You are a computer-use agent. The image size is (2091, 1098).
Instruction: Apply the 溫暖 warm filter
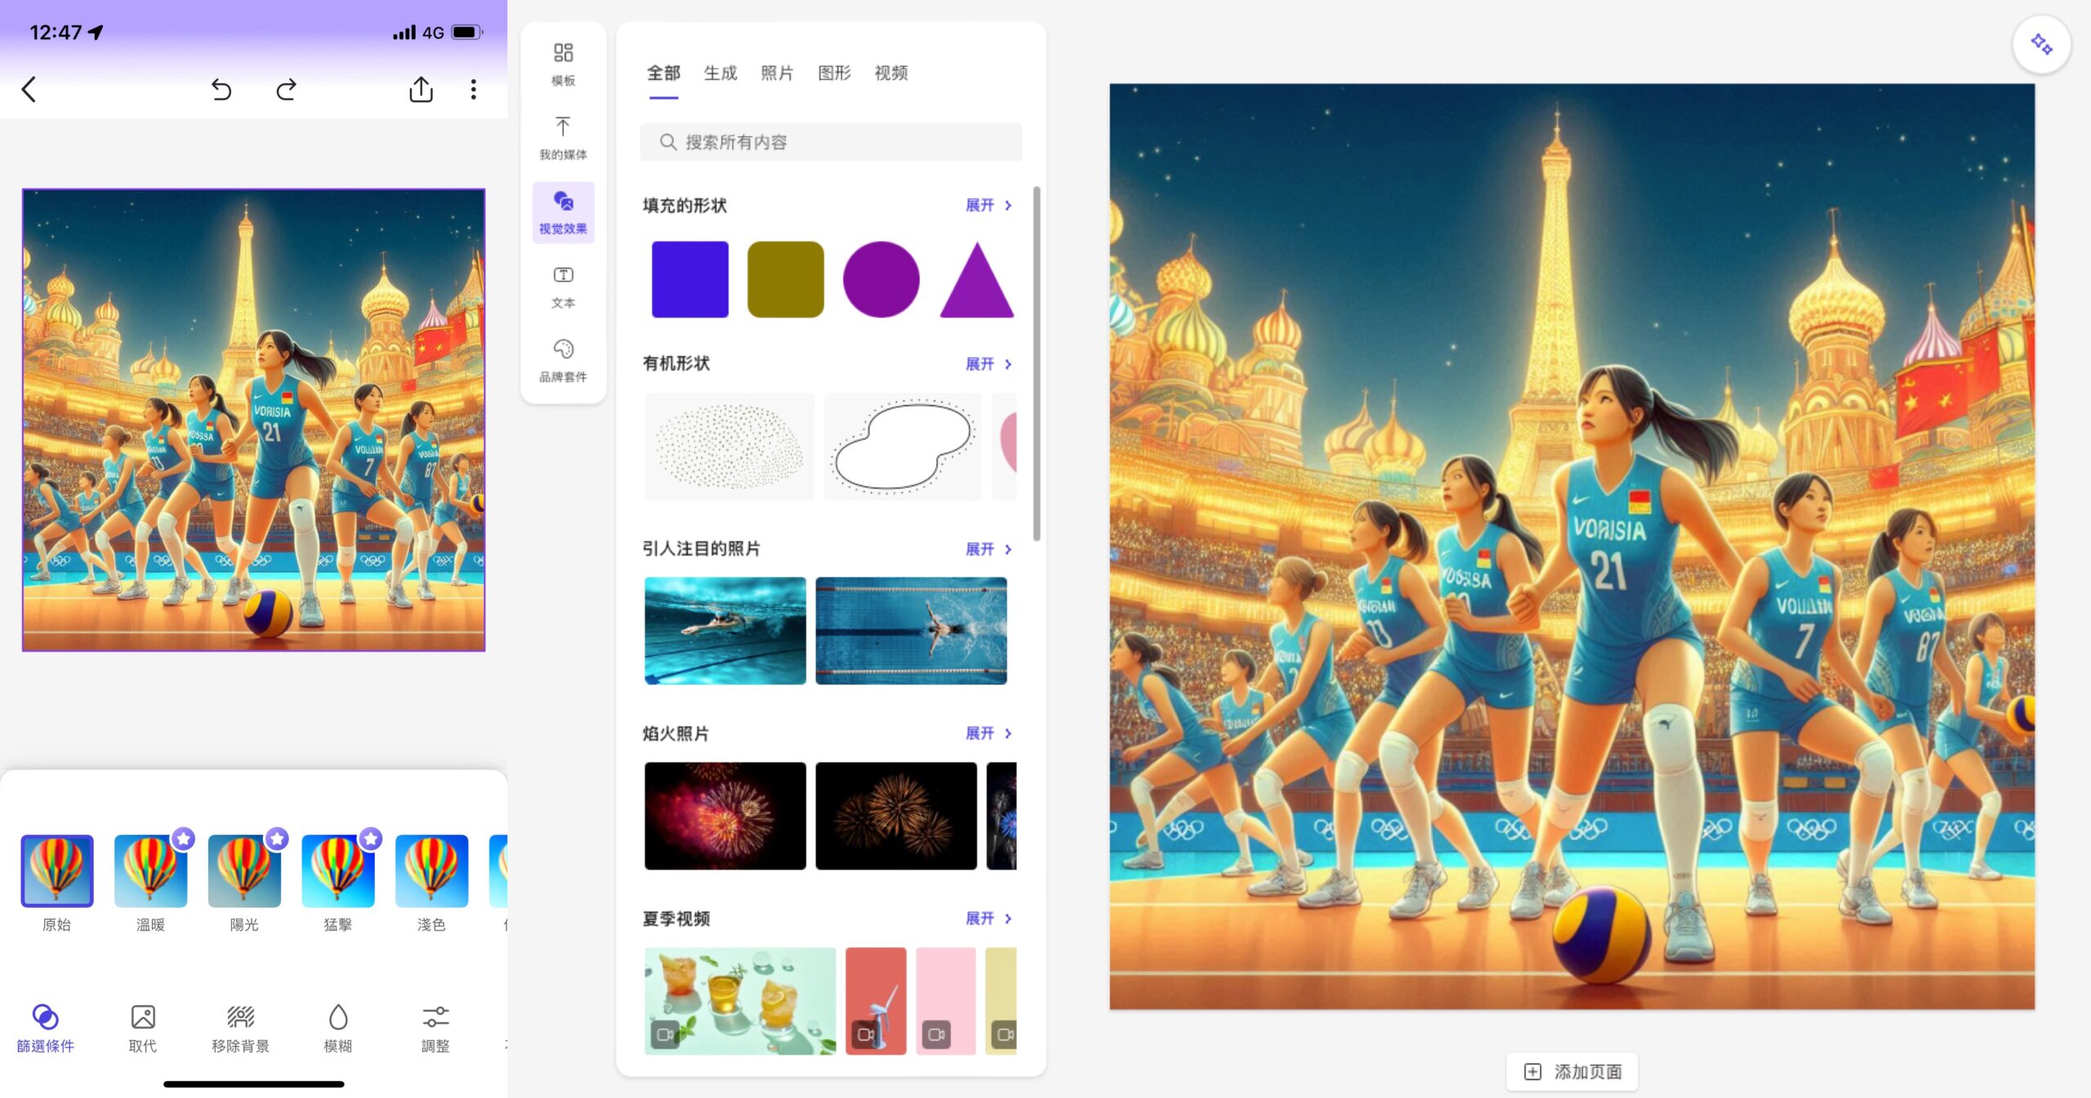pos(150,871)
